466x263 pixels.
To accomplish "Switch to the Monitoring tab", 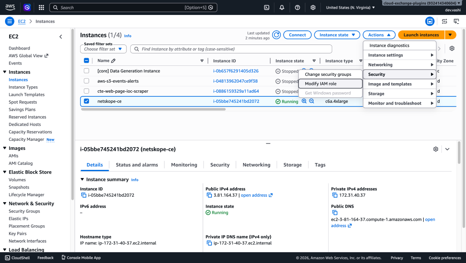I will click(184, 165).
